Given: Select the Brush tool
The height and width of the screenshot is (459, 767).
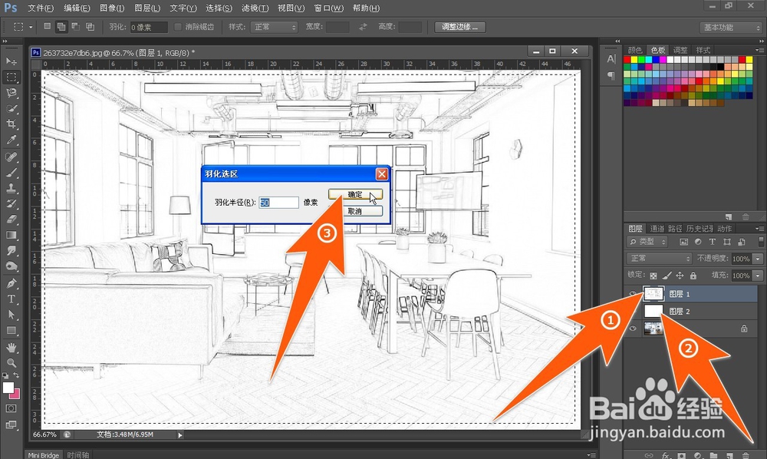Looking at the screenshot, I should point(12,172).
